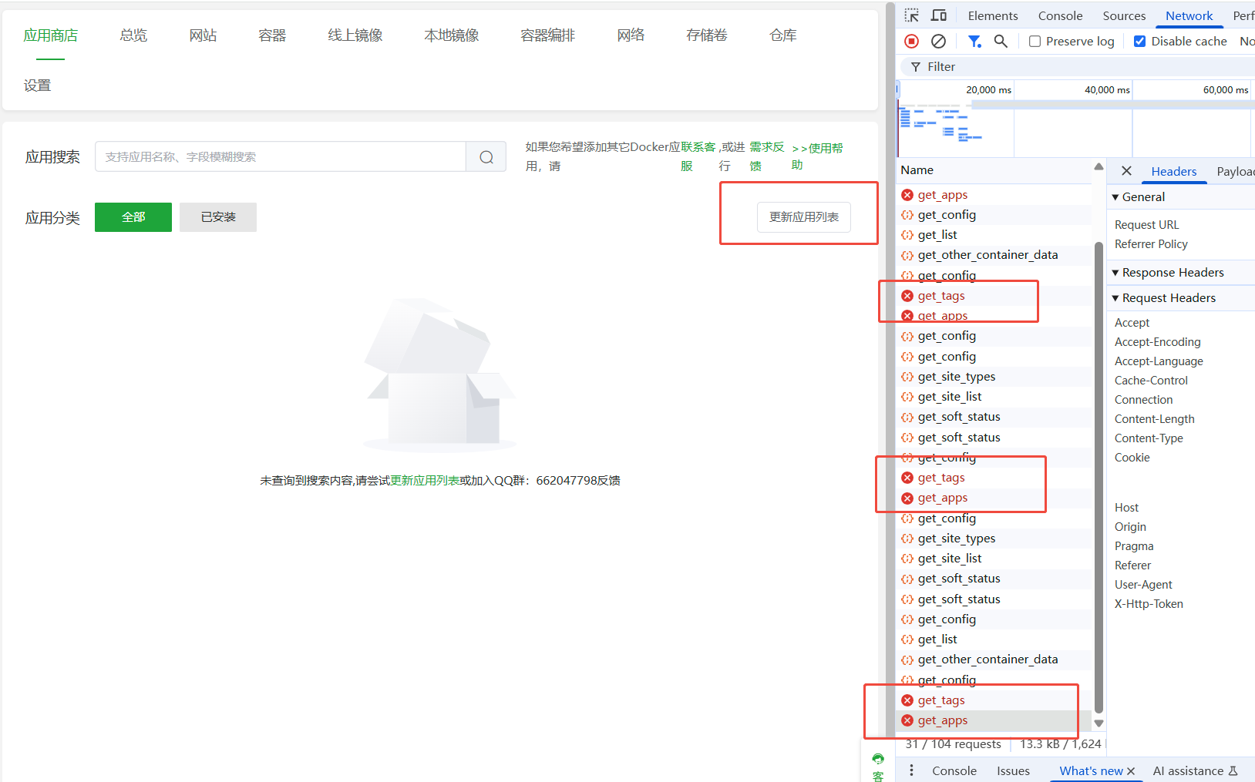Close the What's new drawer tab

[x=1131, y=771]
